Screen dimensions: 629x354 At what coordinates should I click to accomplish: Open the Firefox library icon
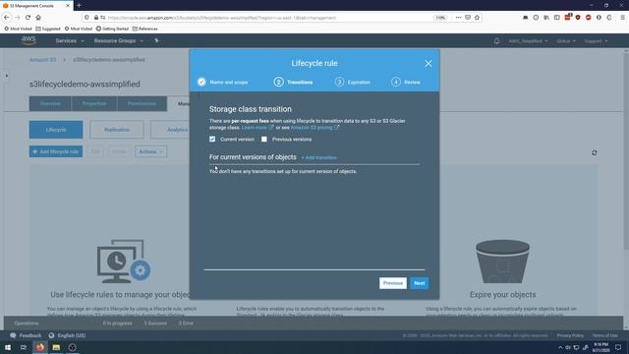coord(546,18)
